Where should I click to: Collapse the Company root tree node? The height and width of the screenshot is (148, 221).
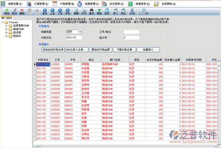click(x=2, y=22)
